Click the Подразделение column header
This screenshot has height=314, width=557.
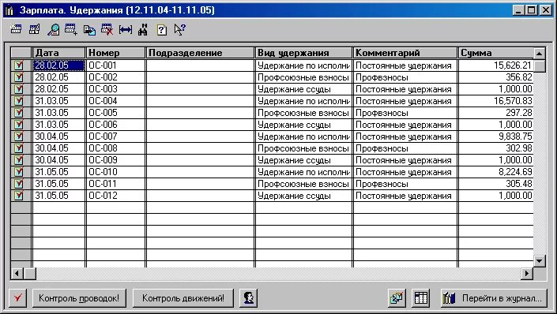point(201,53)
